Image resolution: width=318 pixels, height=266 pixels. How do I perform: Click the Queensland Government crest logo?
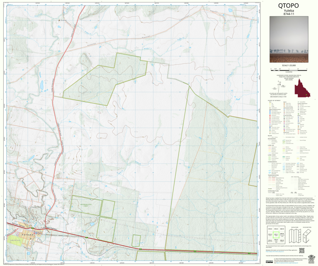(x=311, y=259)
